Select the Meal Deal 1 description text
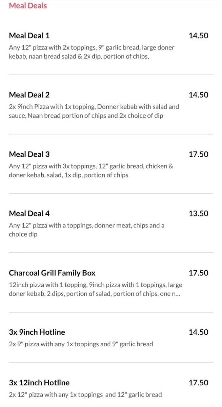Image resolution: width=222 pixels, height=407 pixels. (91, 52)
